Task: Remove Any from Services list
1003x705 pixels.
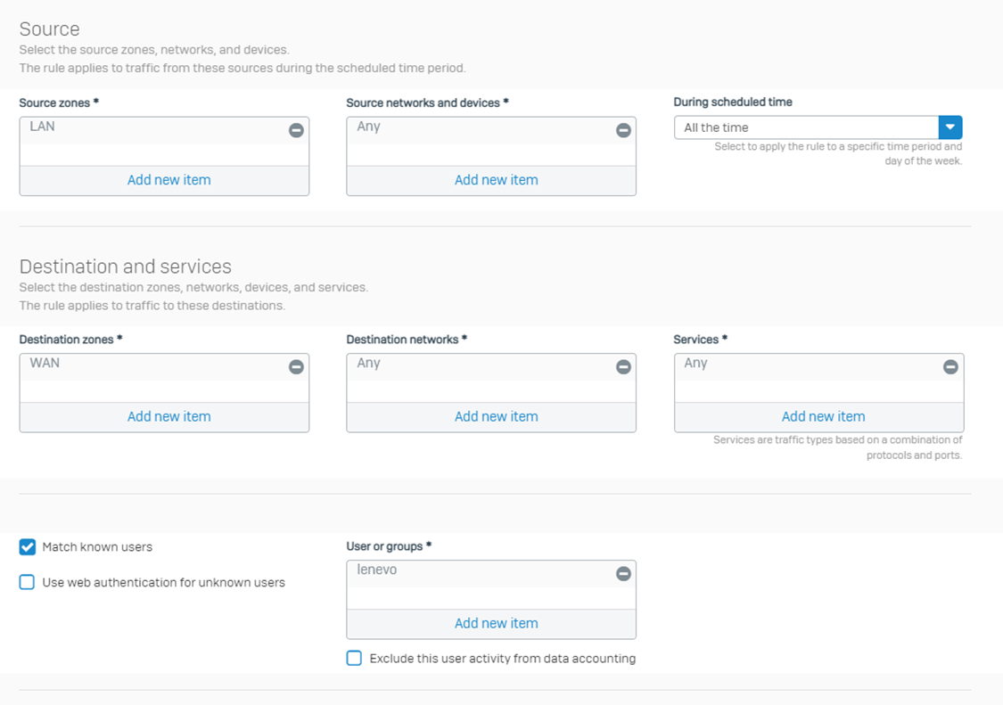Action: (x=950, y=367)
